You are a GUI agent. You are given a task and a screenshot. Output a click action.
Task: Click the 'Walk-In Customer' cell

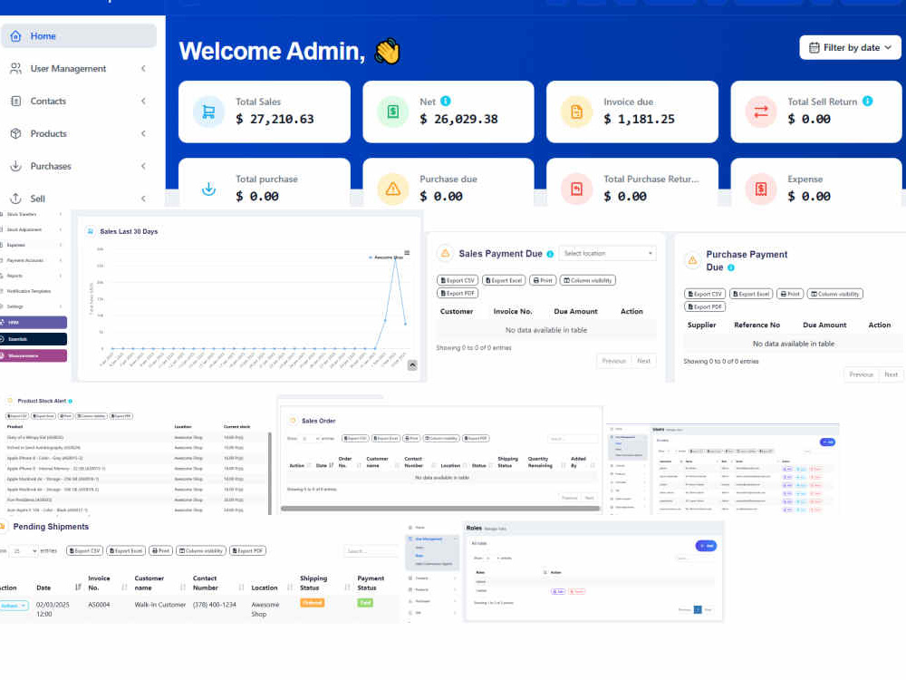[x=160, y=605]
